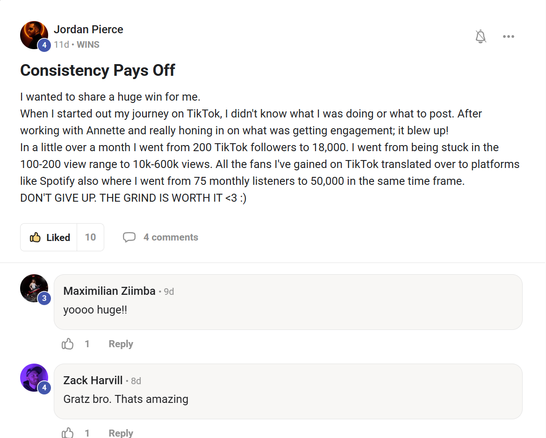
Task: Click the speech bubble comments icon
Action: click(x=129, y=237)
